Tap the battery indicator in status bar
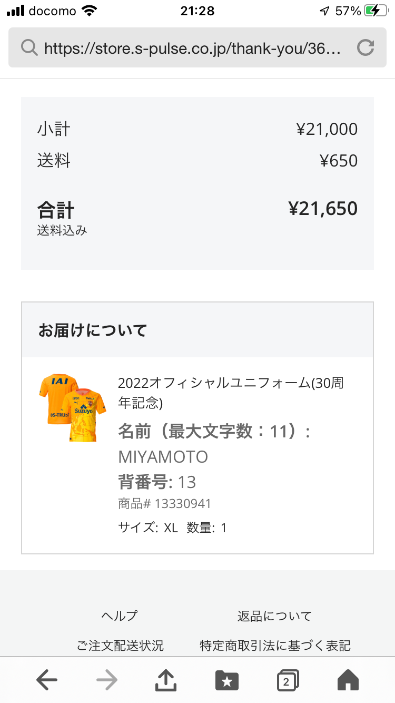 coord(376,11)
